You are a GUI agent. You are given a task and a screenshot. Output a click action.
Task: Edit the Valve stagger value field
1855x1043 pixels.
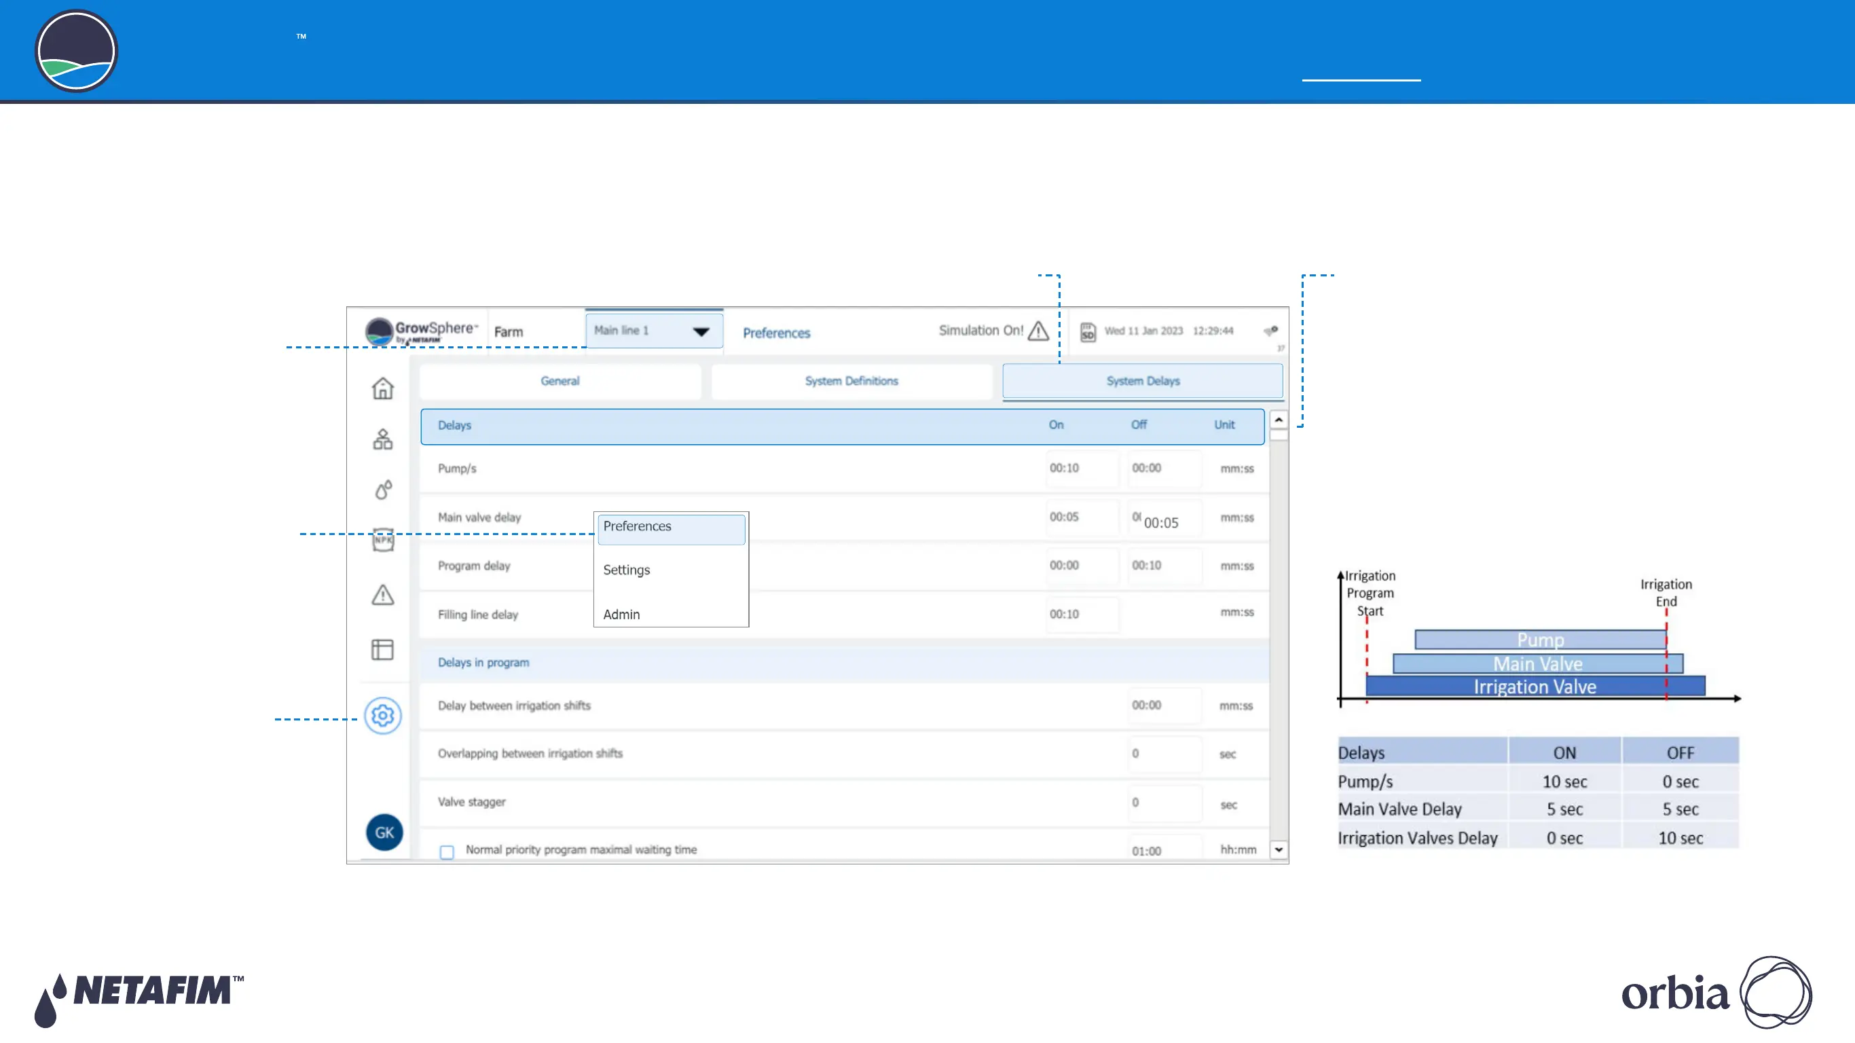coord(1164,803)
